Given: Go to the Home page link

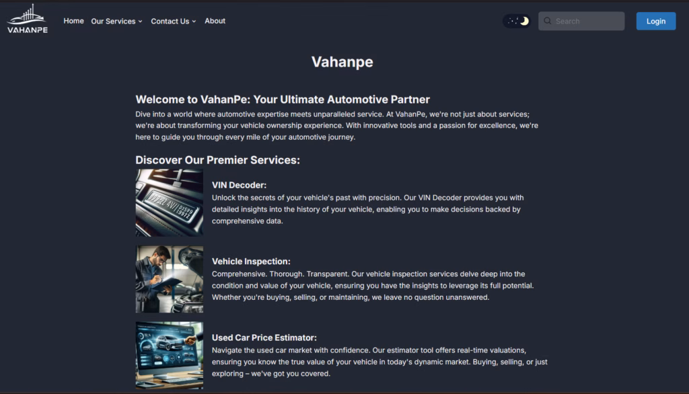Looking at the screenshot, I should (x=73, y=21).
